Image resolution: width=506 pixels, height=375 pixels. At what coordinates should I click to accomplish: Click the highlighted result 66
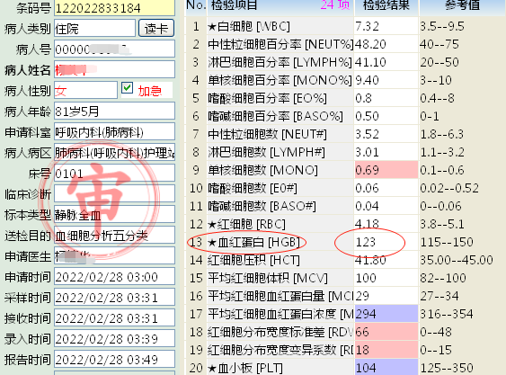(x=386, y=332)
